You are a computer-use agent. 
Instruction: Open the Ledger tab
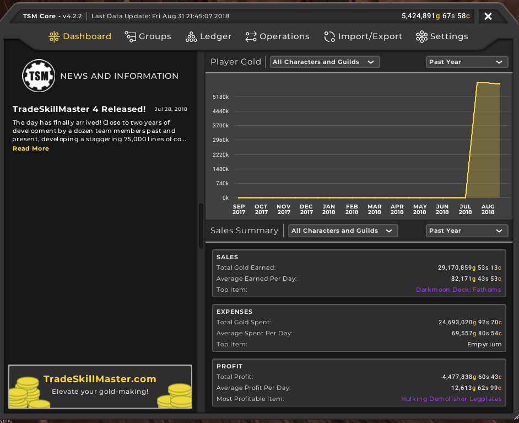208,36
